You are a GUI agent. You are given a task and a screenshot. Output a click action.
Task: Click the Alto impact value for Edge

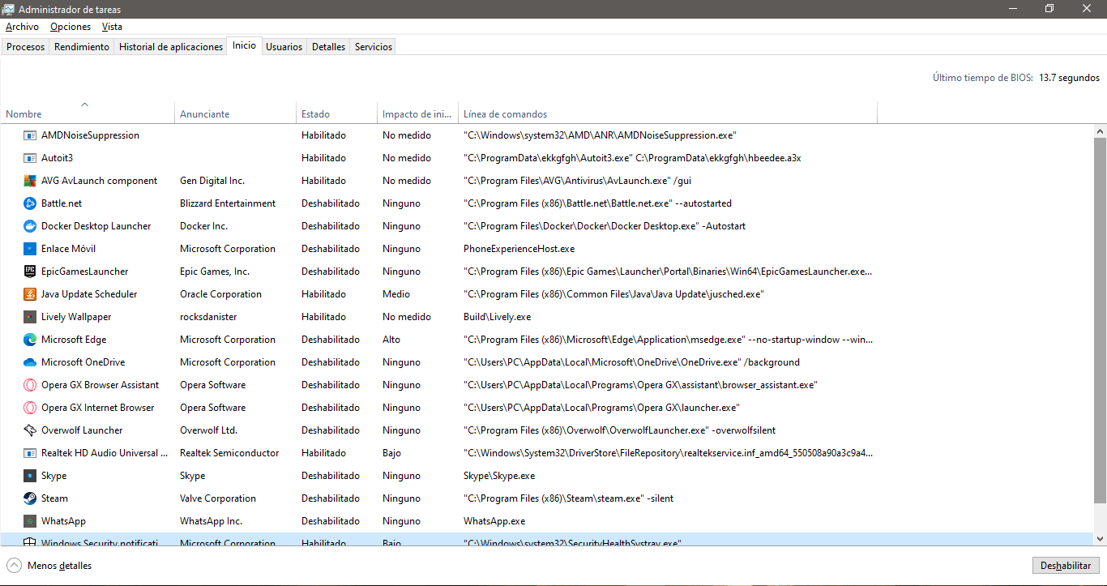(391, 340)
